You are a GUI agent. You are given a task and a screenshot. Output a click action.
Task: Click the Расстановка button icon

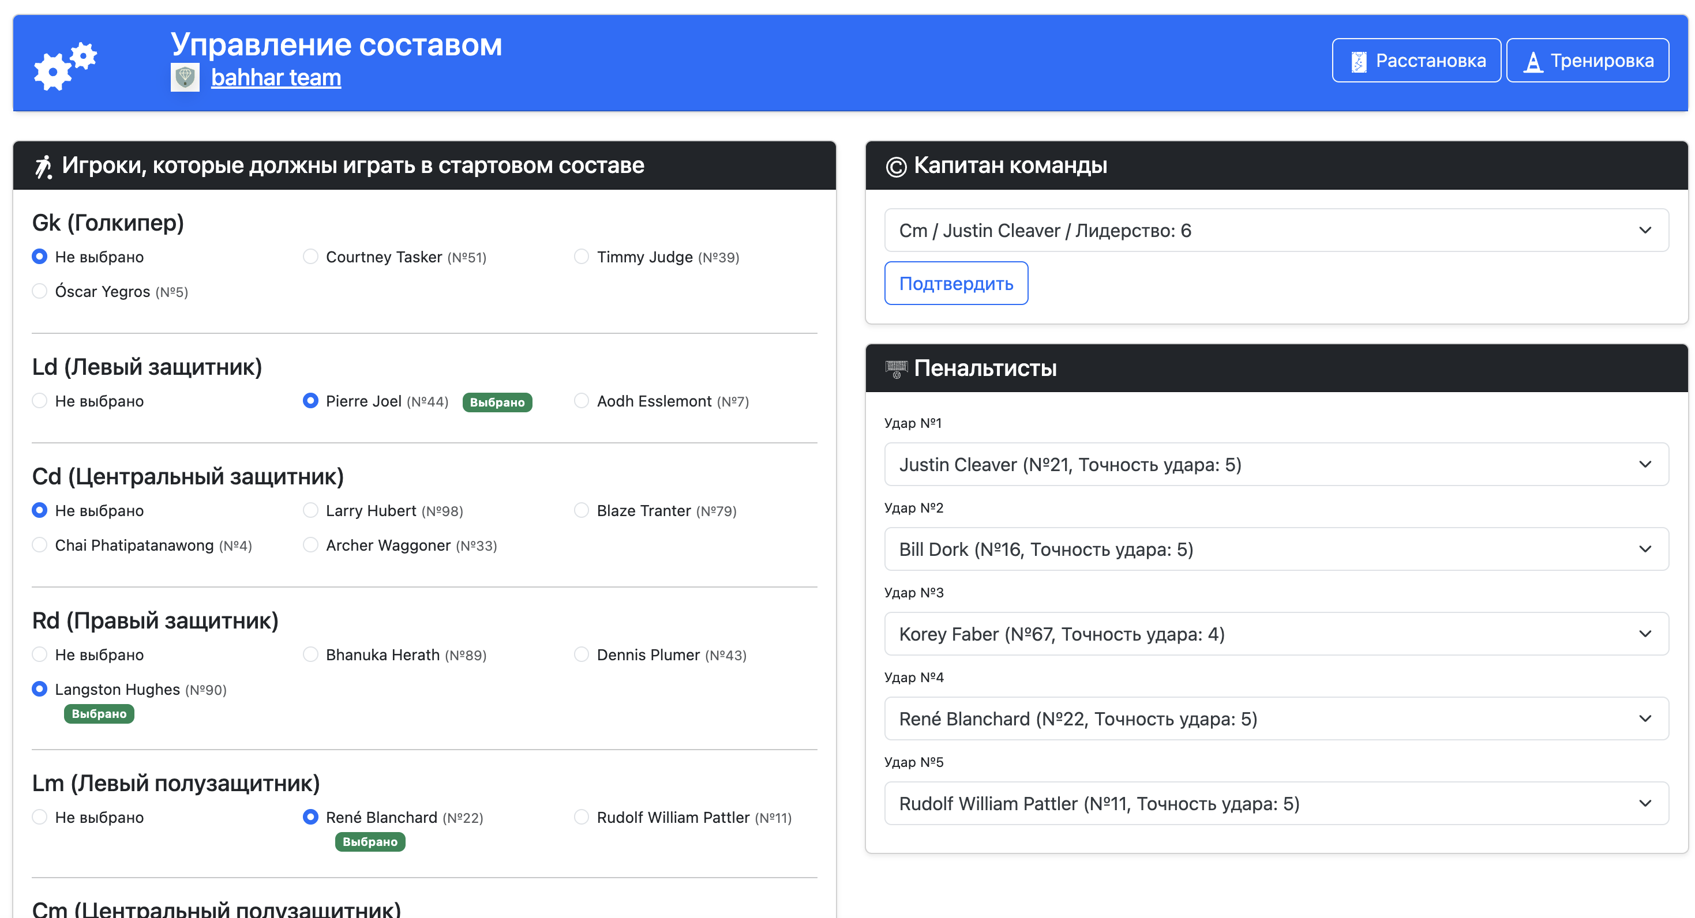pyautogui.click(x=1358, y=61)
